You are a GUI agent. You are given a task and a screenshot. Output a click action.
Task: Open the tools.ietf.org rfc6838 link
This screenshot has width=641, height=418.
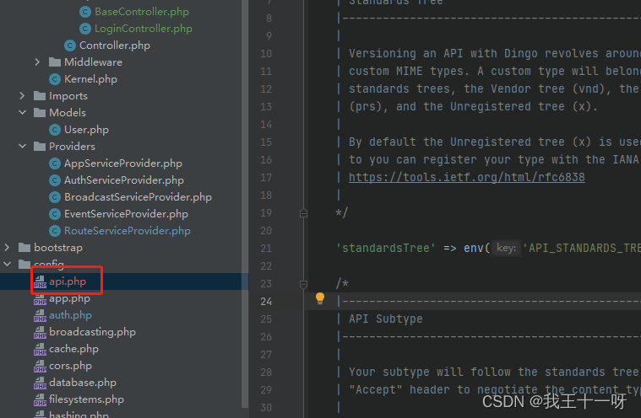click(x=466, y=177)
